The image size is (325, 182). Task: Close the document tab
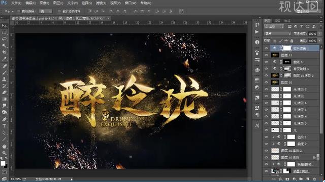108,18
